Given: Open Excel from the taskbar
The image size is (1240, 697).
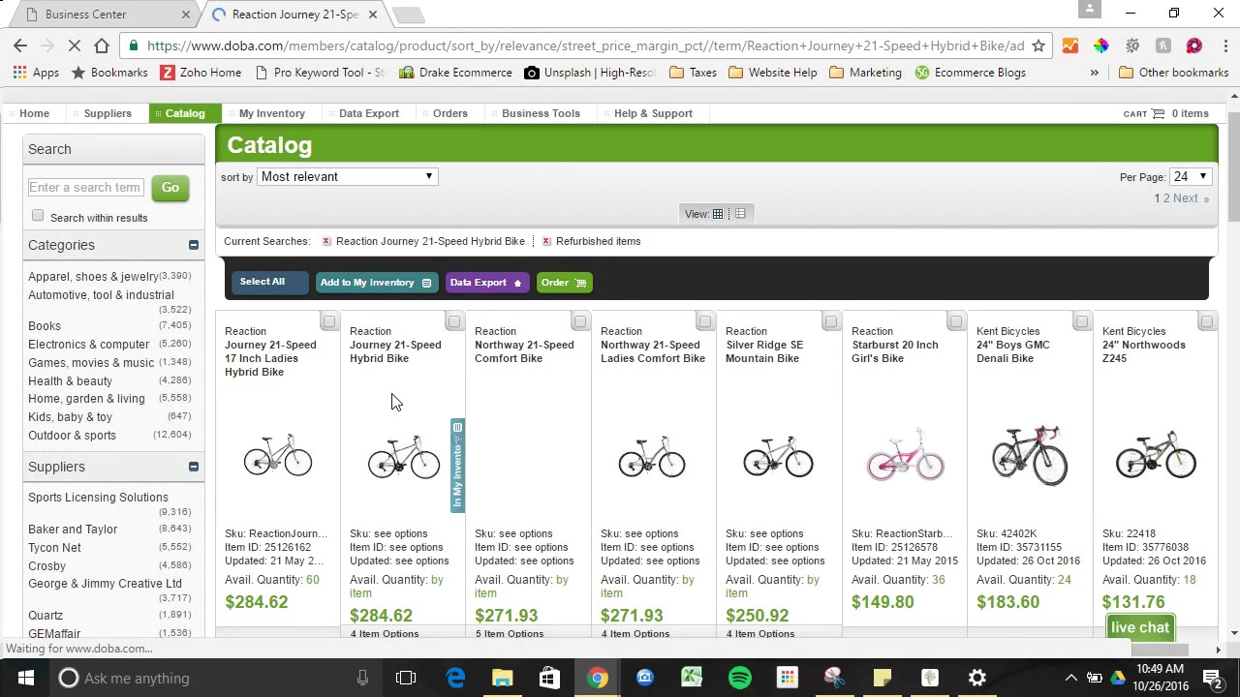Looking at the screenshot, I should 692,678.
